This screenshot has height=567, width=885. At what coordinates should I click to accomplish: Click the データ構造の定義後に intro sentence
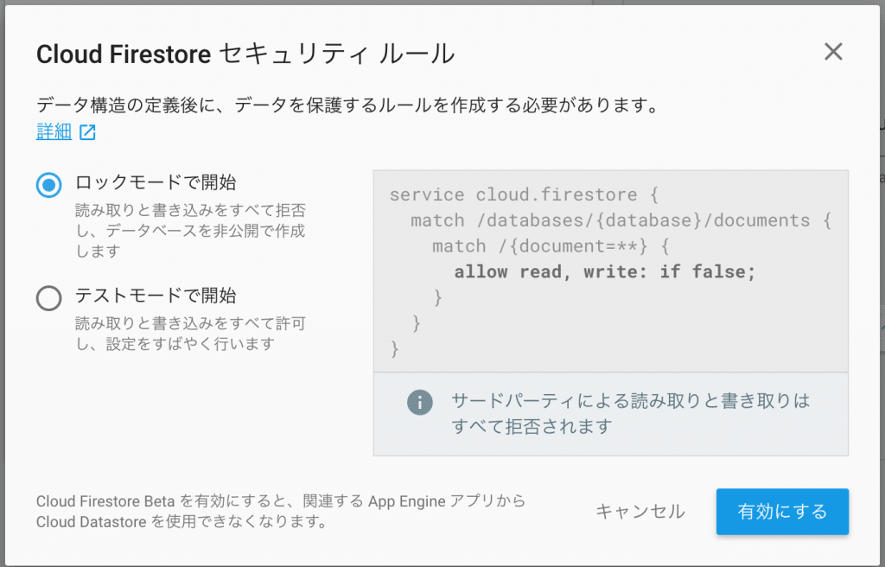click(347, 105)
